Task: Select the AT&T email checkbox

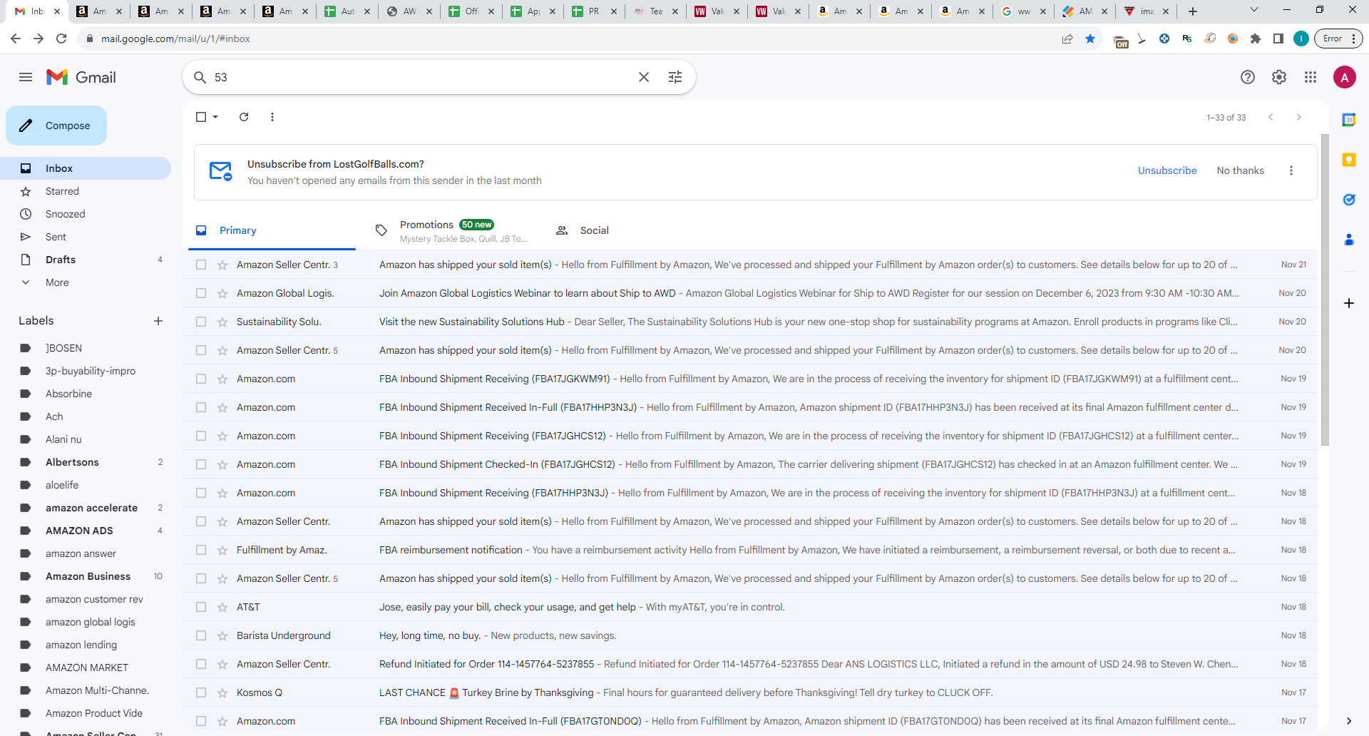Action: 201,607
